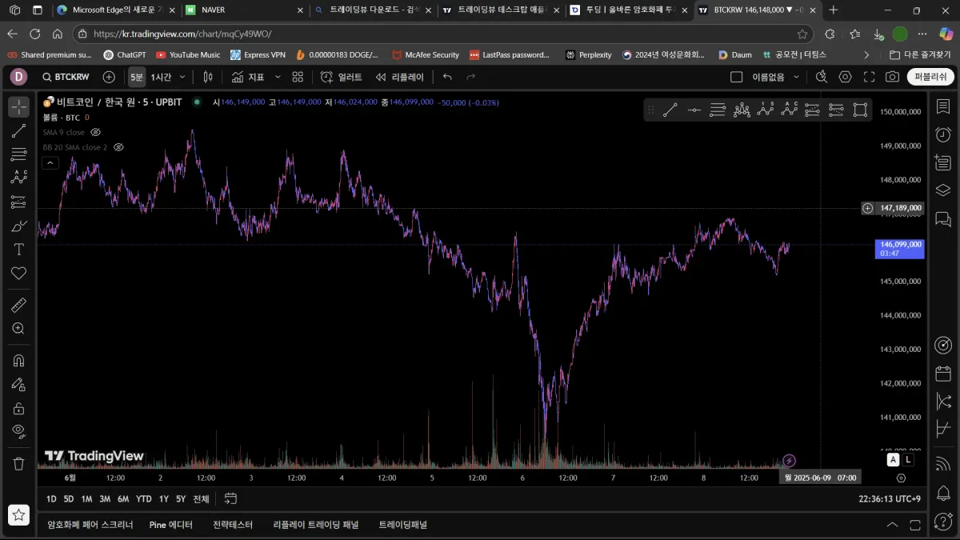Select the trend line tool in left sidebar

[19, 131]
